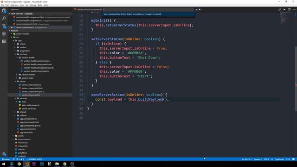Open index.html in the explorer tree

23,146
